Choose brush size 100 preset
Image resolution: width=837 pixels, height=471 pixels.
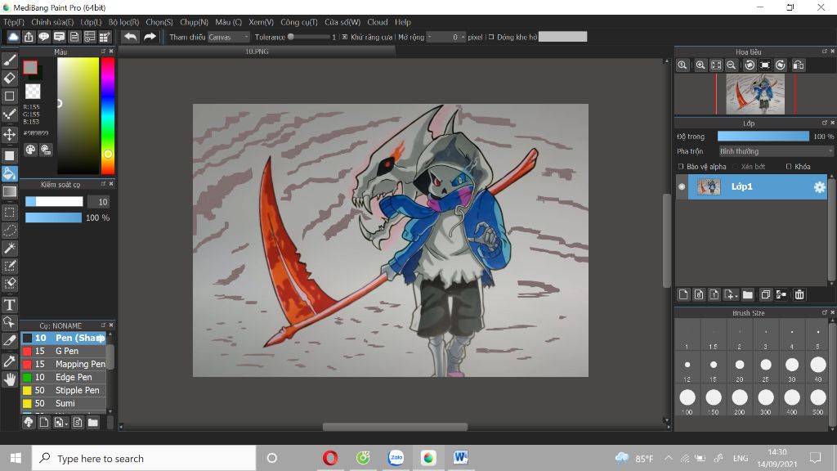[687, 398]
